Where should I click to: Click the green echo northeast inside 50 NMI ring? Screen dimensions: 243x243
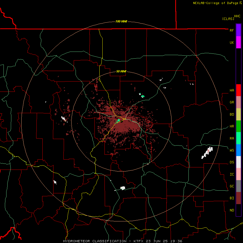(x=143, y=96)
